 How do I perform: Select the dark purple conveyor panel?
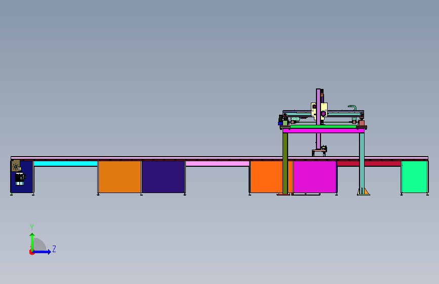pos(163,177)
